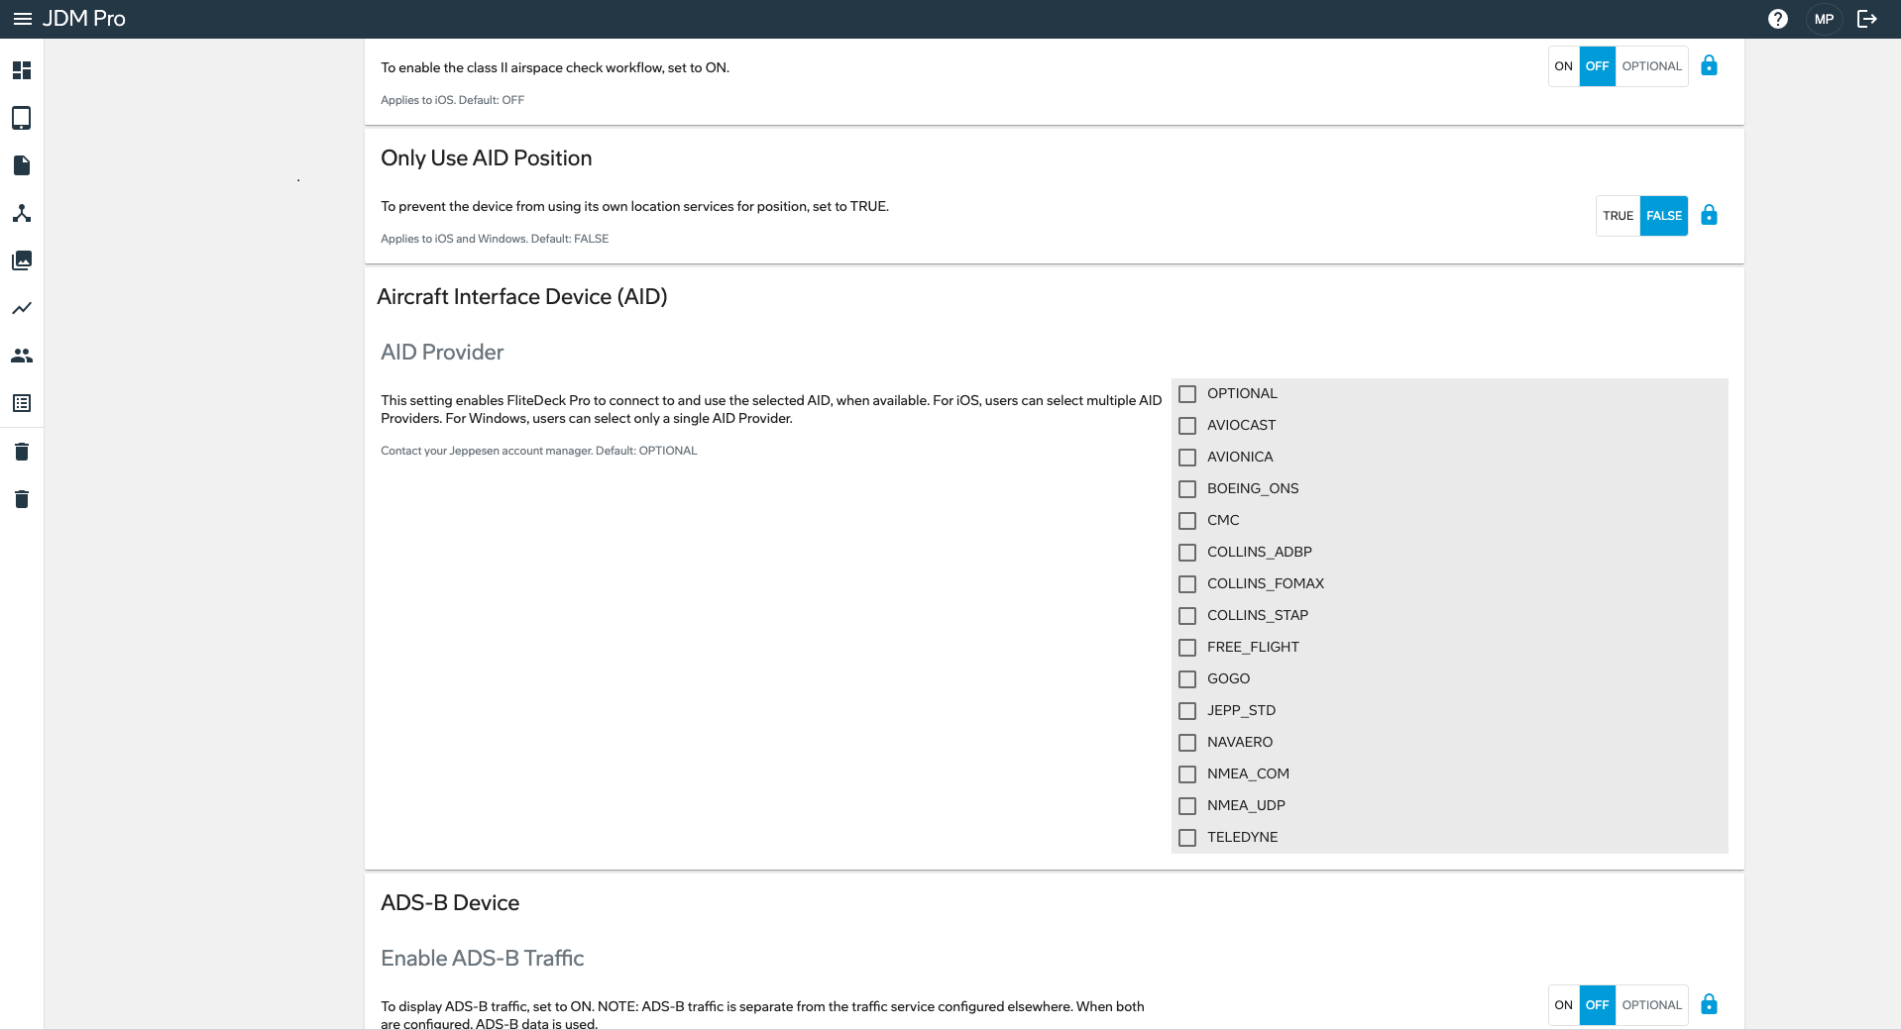Enable the COLLINS_FOMAX provider
Viewport: 1901px width, 1030px height.
(1187, 583)
